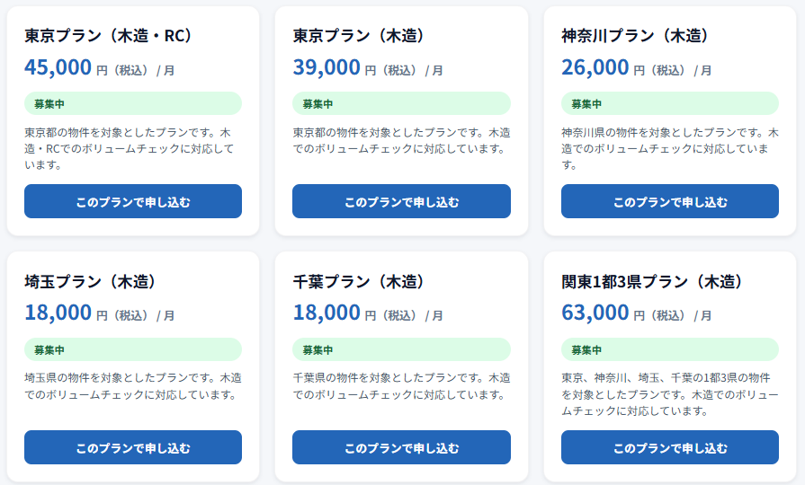This screenshot has width=805, height=485.
Task: Click the 埼玉県 plan description text
Action: click(x=133, y=386)
